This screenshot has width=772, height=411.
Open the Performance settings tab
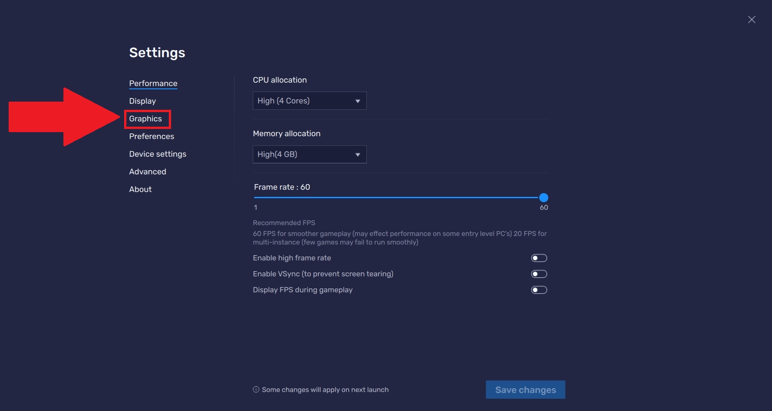(x=153, y=83)
